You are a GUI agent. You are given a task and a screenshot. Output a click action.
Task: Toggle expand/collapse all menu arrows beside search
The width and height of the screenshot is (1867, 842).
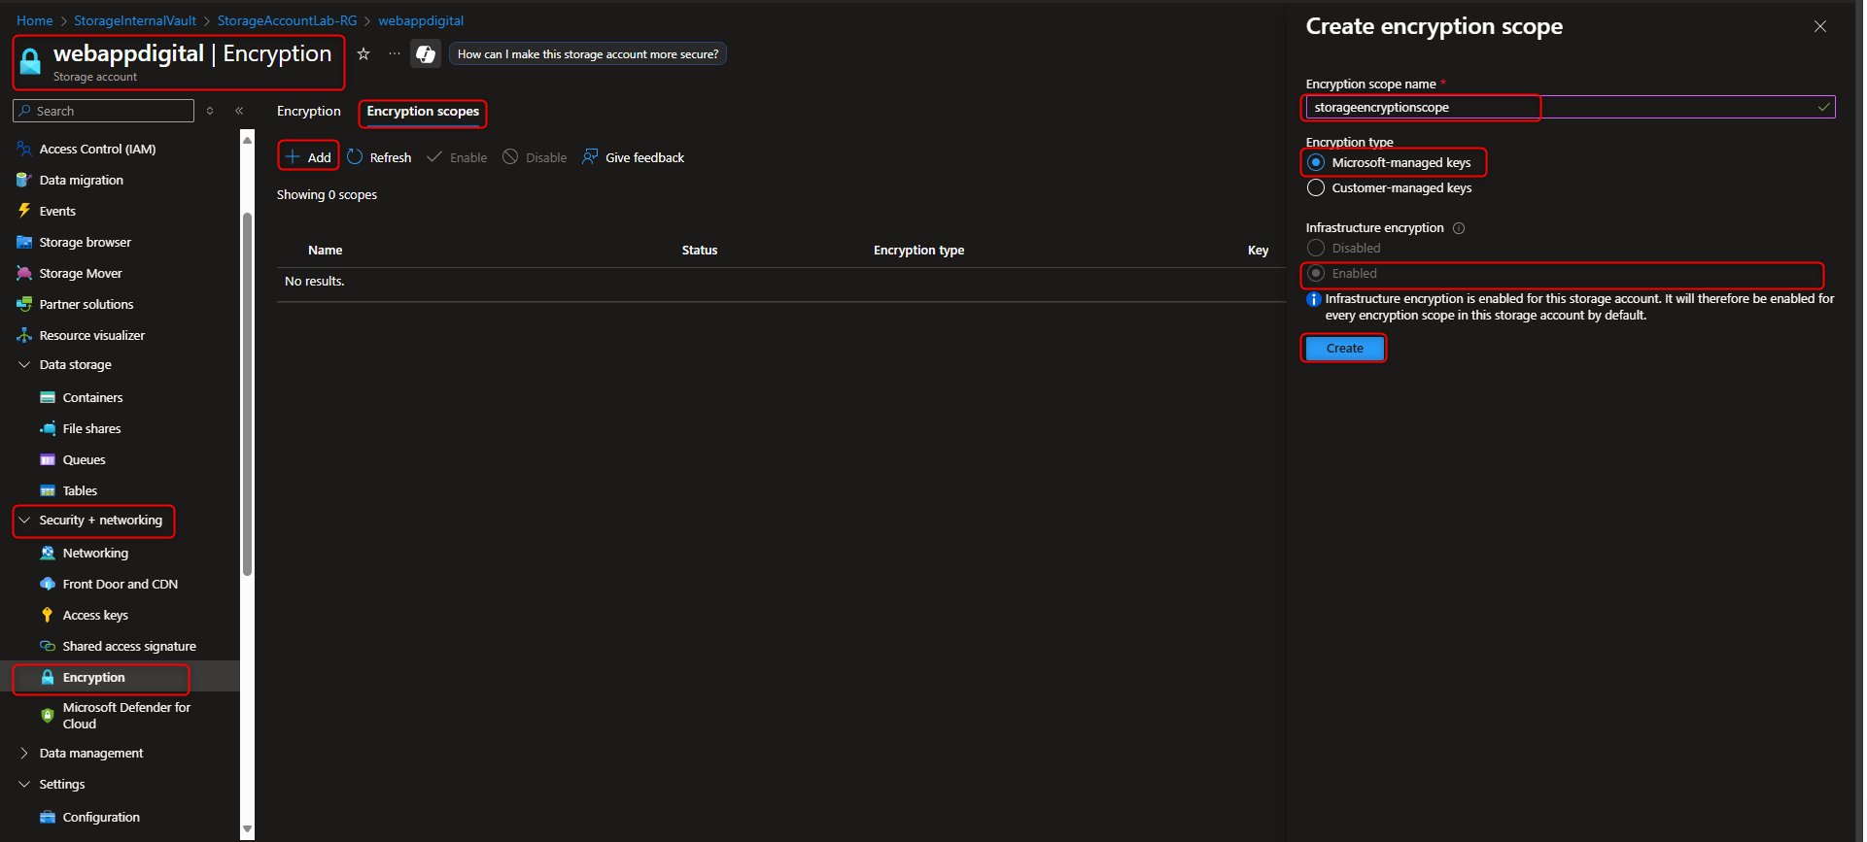pos(210,111)
